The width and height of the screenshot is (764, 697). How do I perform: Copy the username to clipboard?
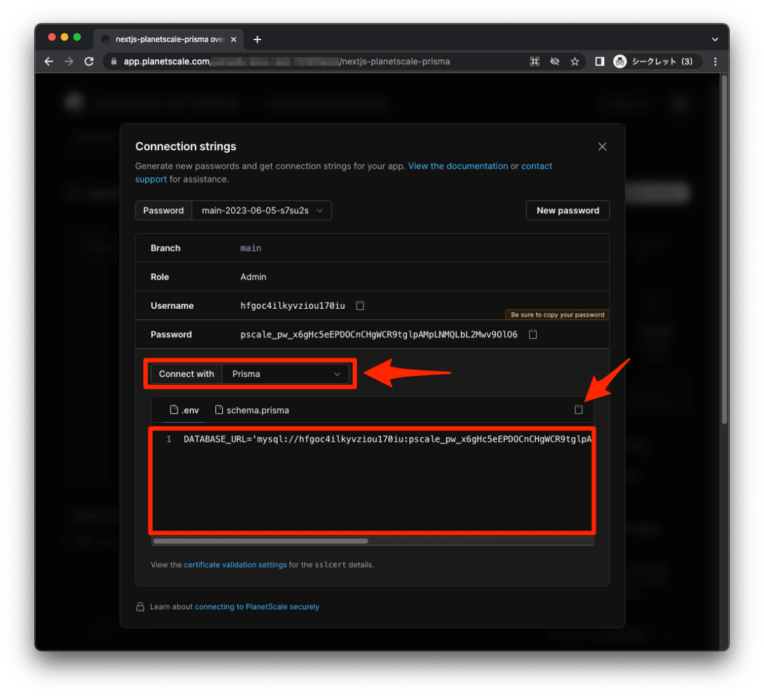pos(360,306)
